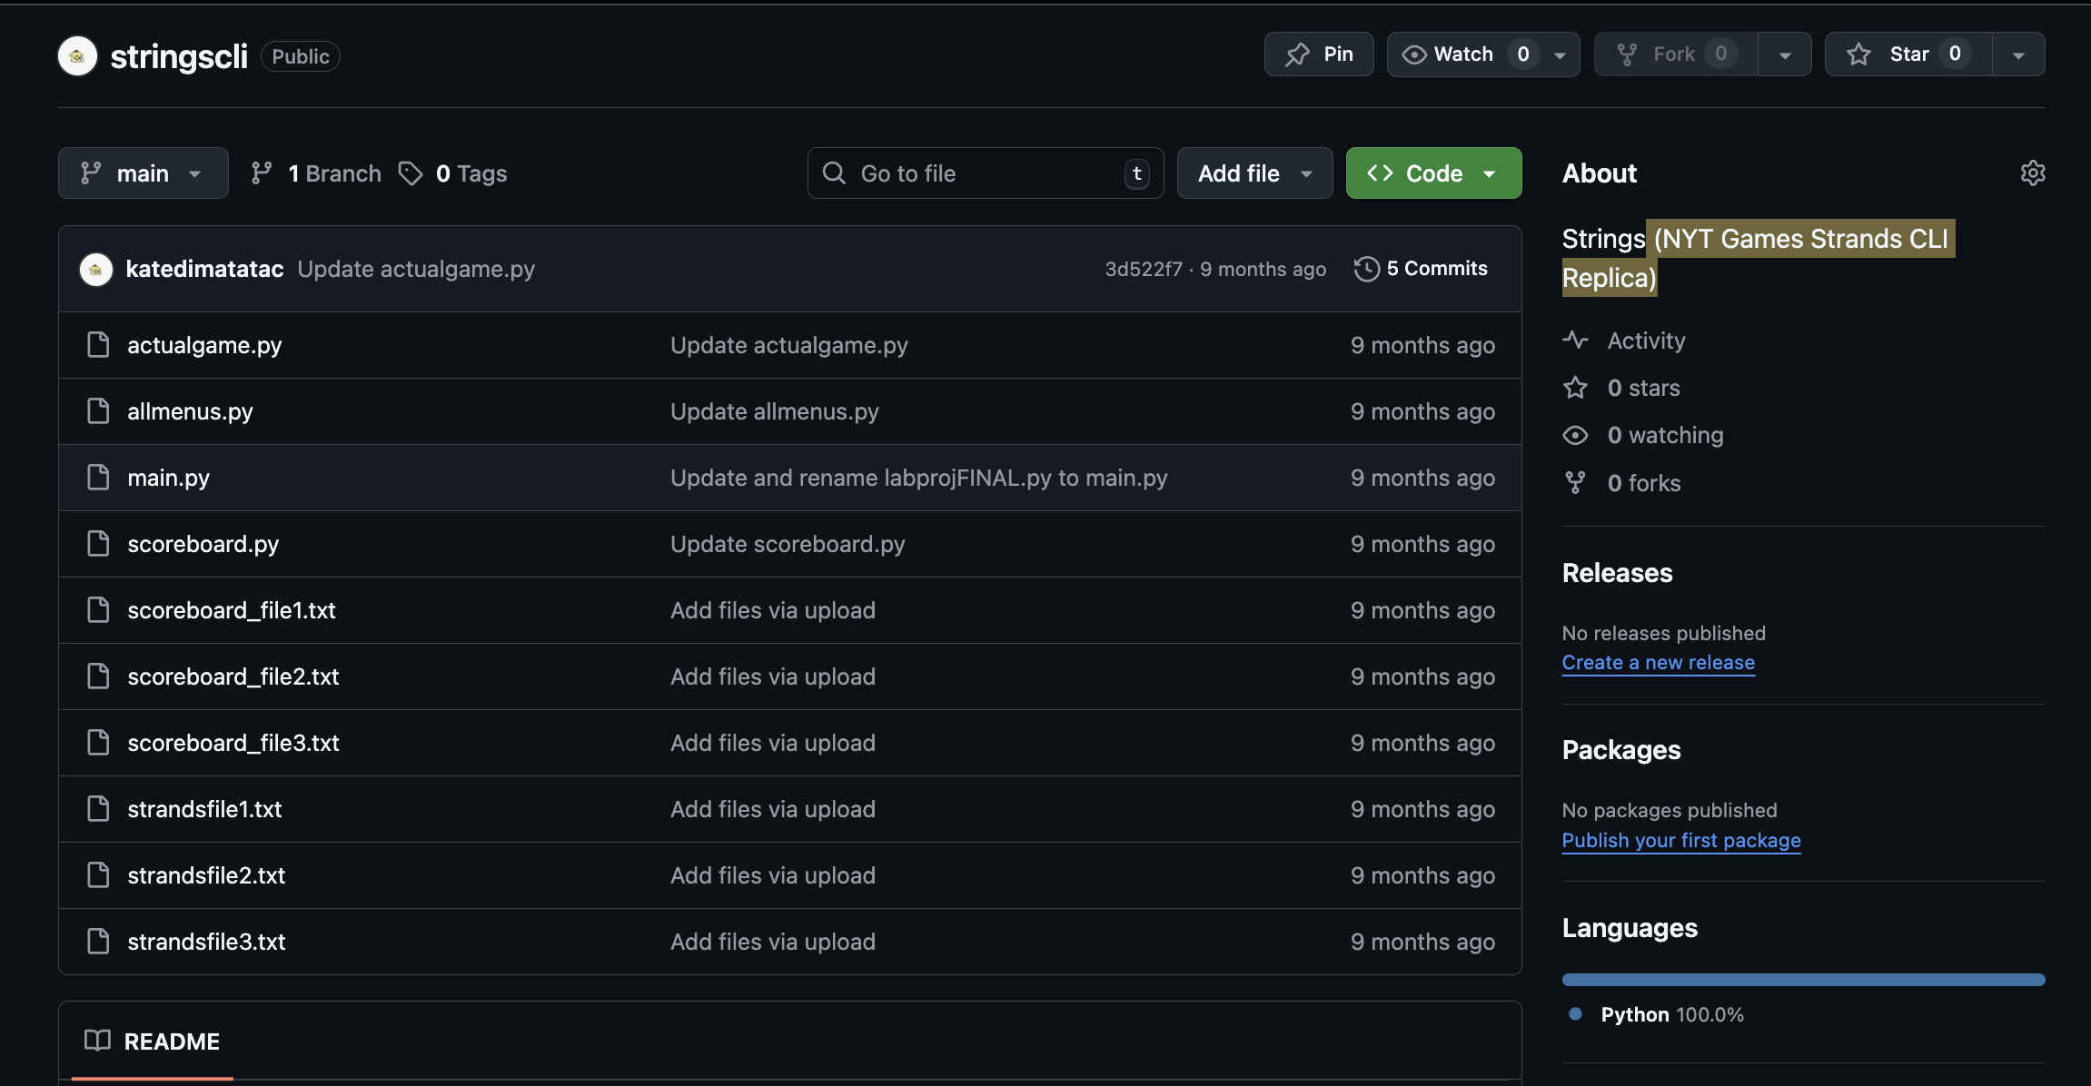The width and height of the screenshot is (2091, 1086).
Task: Click the branch icon beside 1 Branch
Action: (262, 173)
